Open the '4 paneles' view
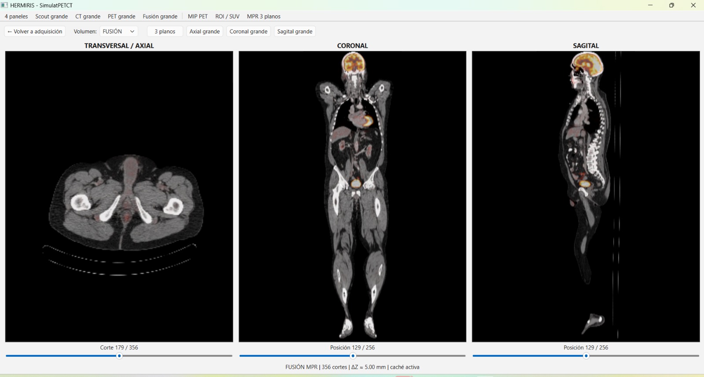 [16, 16]
